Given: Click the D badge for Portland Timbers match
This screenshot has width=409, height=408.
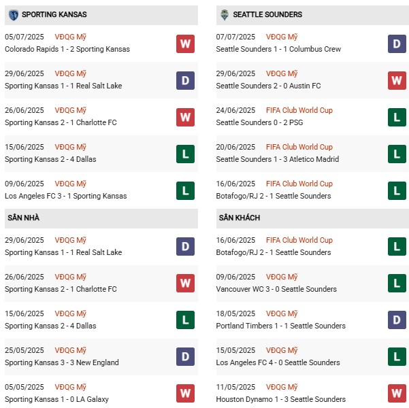Looking at the screenshot, I should click(397, 321).
